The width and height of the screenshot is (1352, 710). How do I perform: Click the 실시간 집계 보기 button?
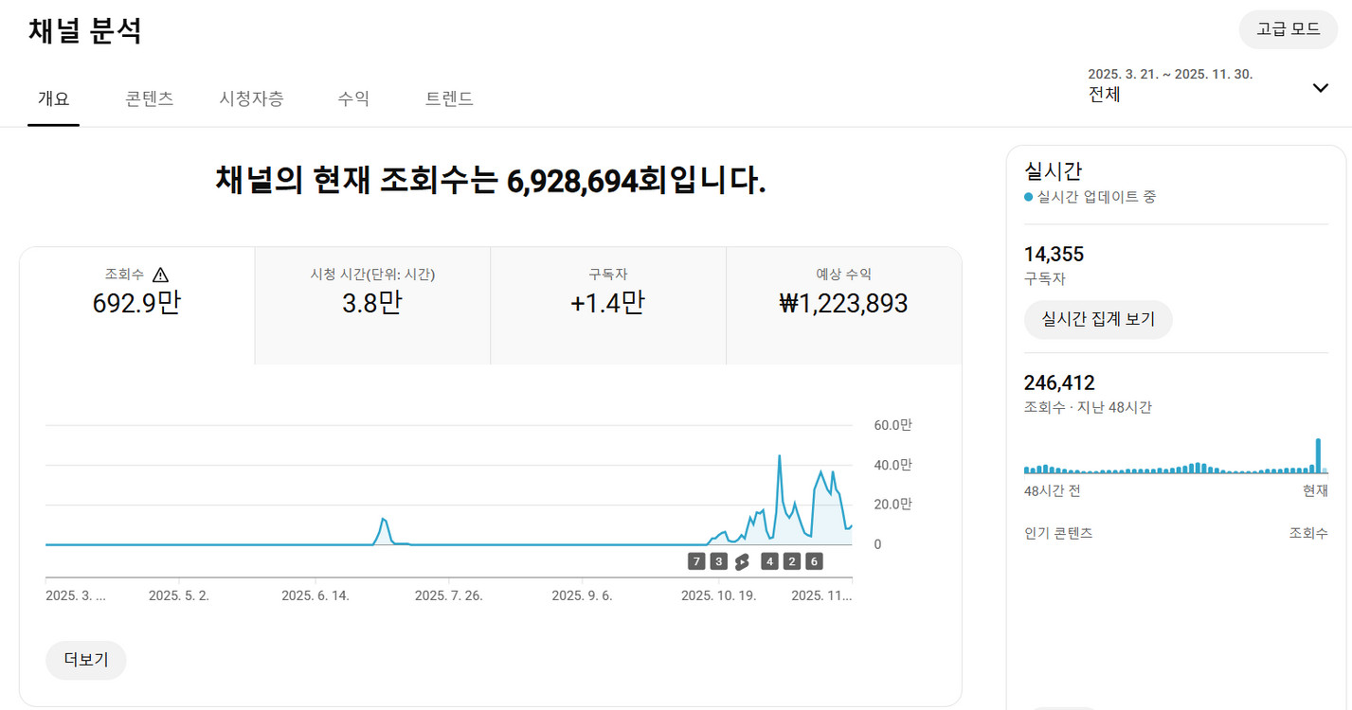pyautogui.click(x=1098, y=319)
